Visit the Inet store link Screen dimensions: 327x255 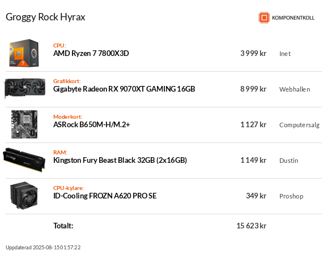pos(285,54)
